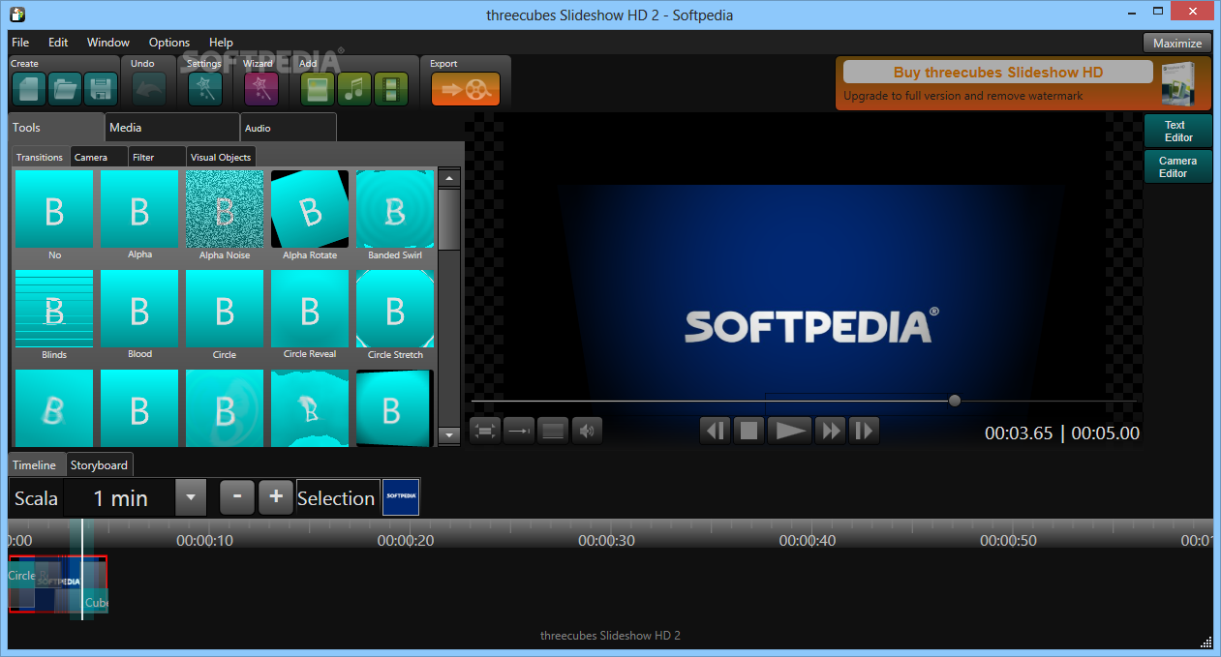Select the No transition thumbnail
This screenshot has height=657, width=1221.
54,209
